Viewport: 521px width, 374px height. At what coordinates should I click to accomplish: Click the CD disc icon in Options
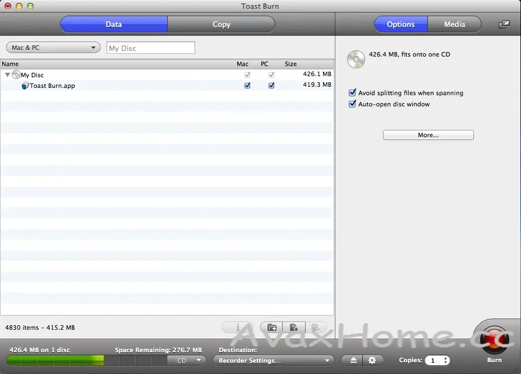356,59
